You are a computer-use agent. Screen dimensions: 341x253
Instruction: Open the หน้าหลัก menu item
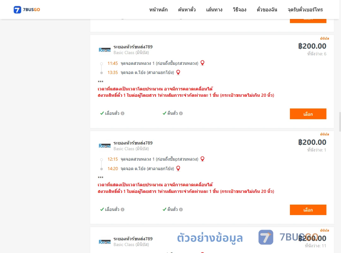pyautogui.click(x=158, y=9)
